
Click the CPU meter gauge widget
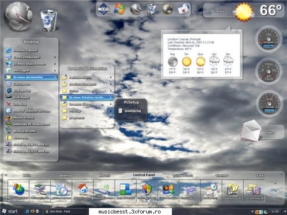point(269,39)
